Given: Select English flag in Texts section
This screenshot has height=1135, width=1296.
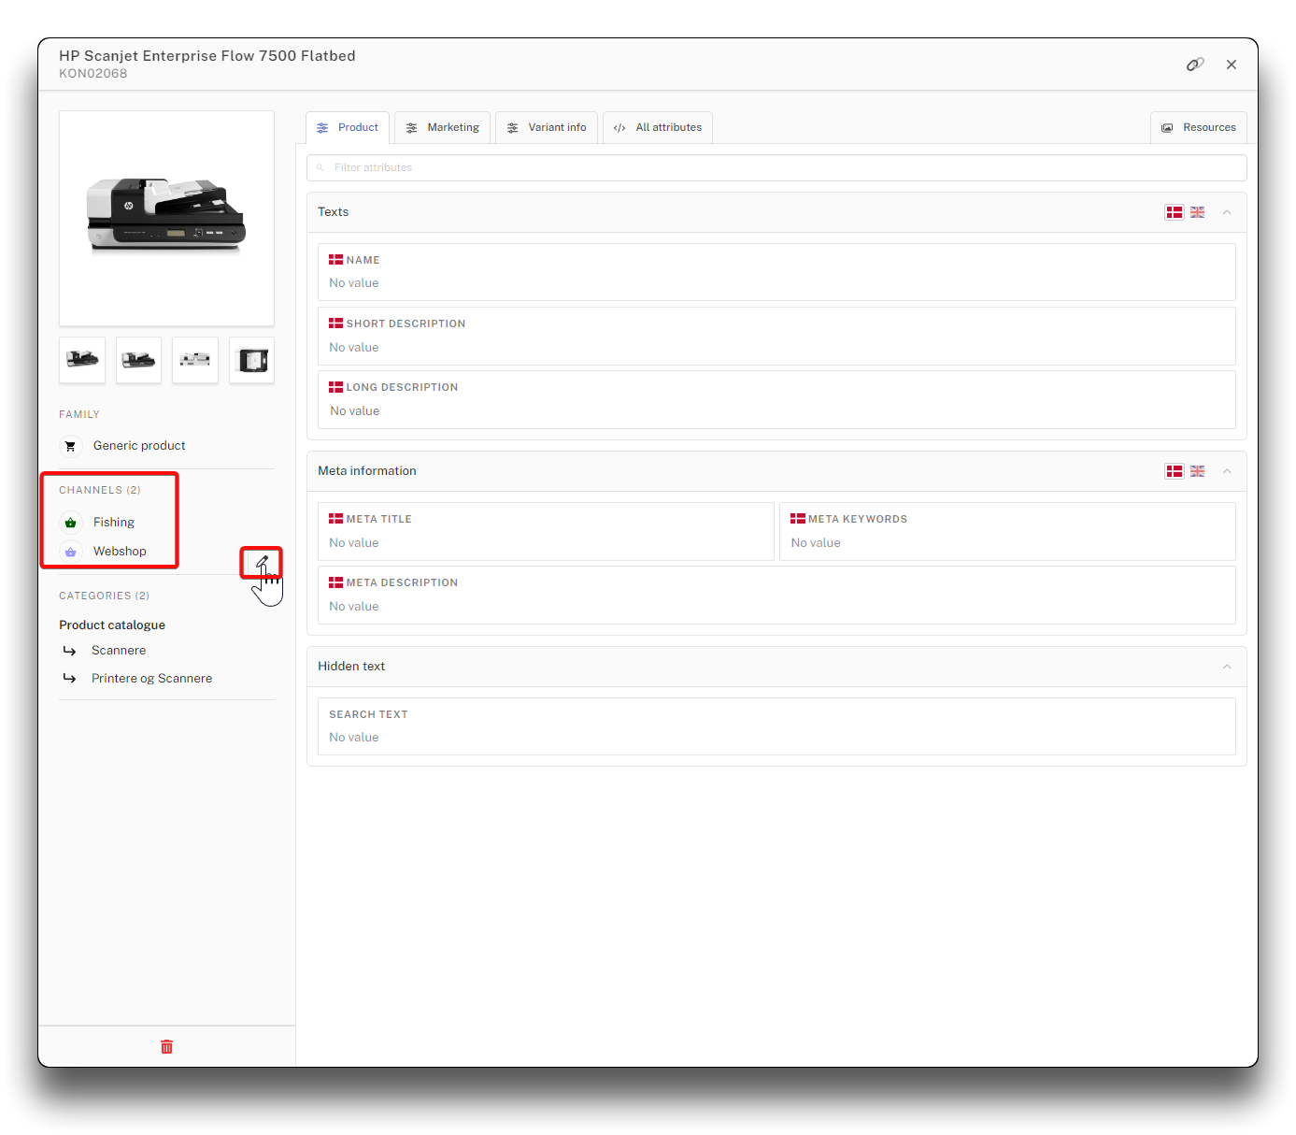Looking at the screenshot, I should (1197, 212).
